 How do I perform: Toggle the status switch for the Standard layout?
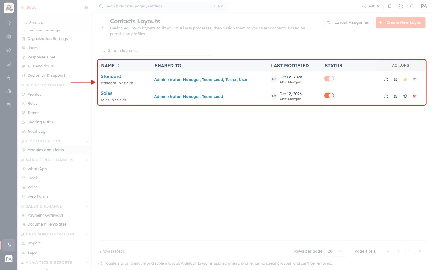coord(329,79)
